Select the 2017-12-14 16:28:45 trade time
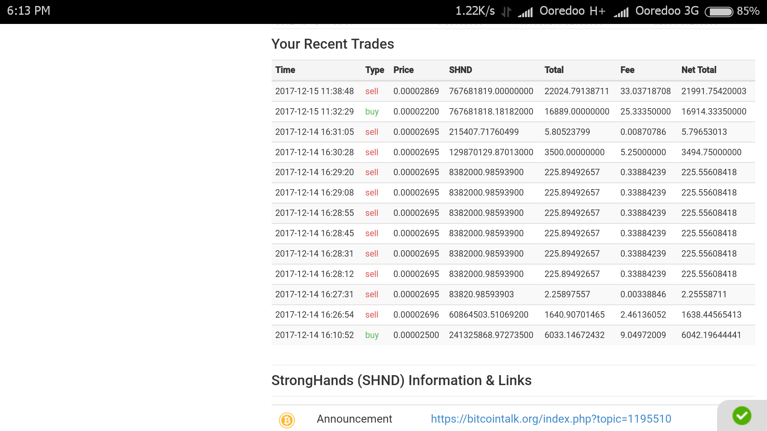The height and width of the screenshot is (431, 767). point(314,233)
